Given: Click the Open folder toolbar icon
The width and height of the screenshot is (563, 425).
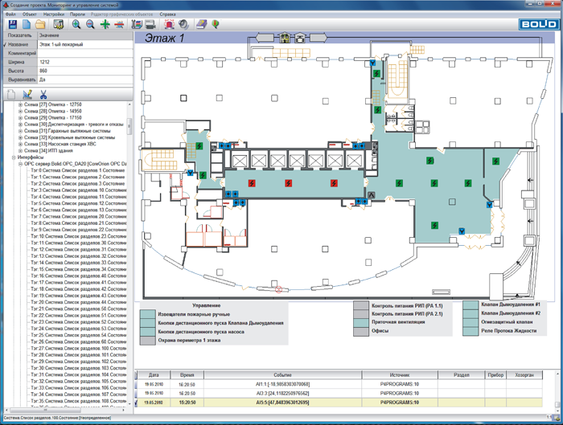Looking at the screenshot, I should point(40,25).
